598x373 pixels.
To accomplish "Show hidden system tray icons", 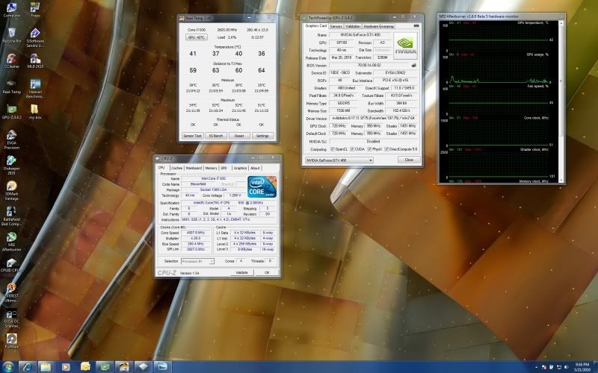I will point(537,367).
